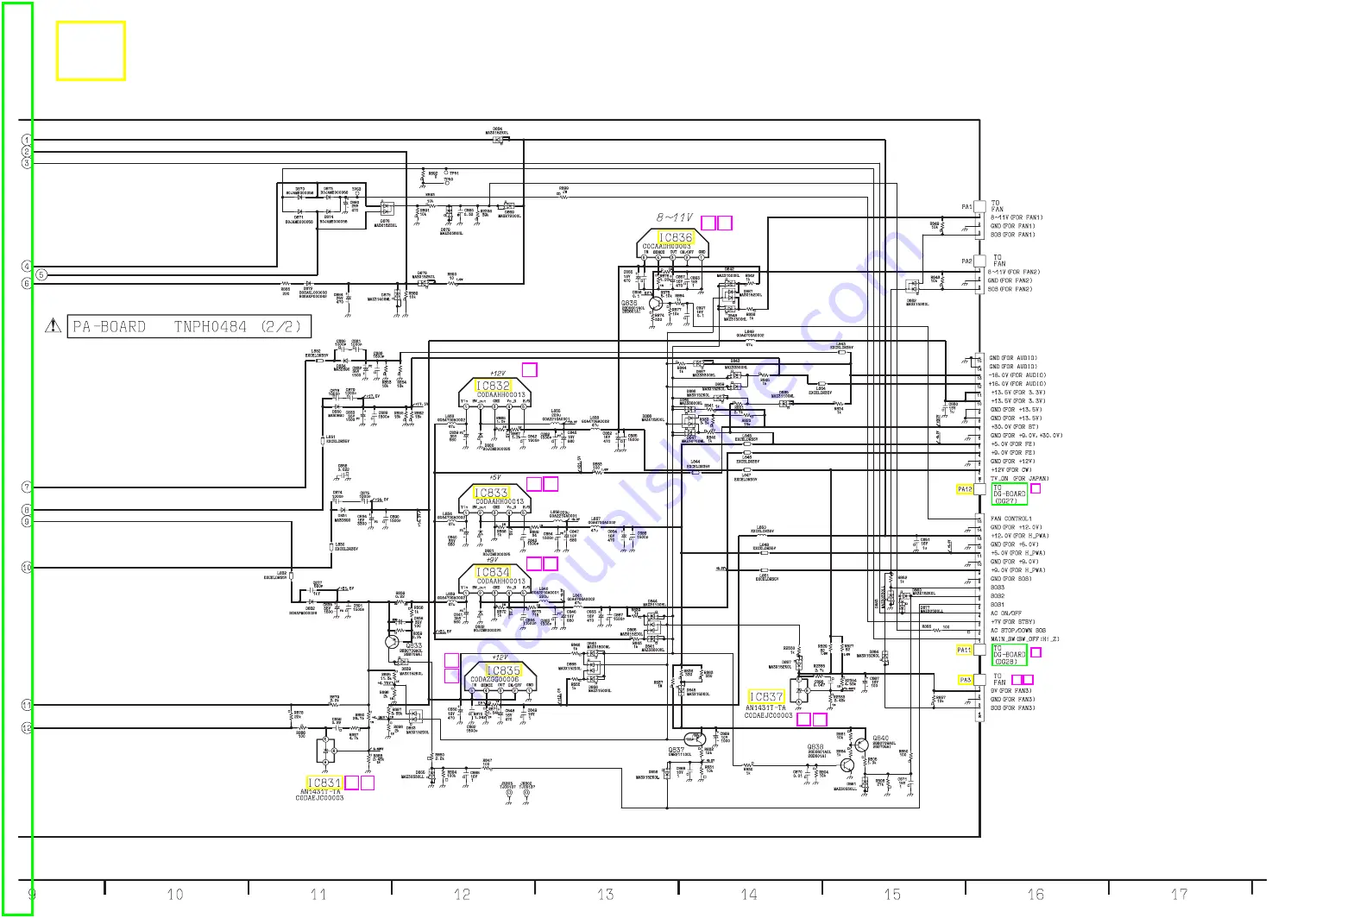Click circled node 5 on left edge
Viewport: 1366px width, 918px height.
click(x=41, y=275)
